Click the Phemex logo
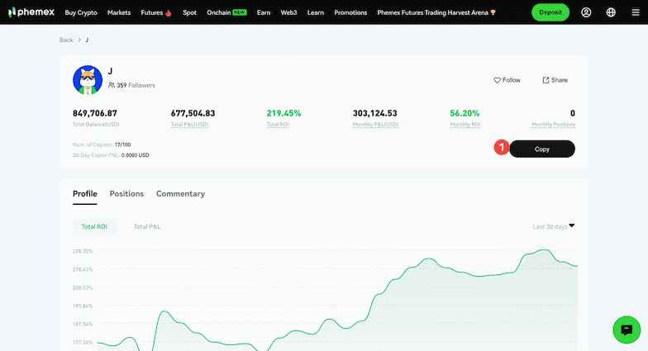The height and width of the screenshot is (351, 648). coord(31,12)
